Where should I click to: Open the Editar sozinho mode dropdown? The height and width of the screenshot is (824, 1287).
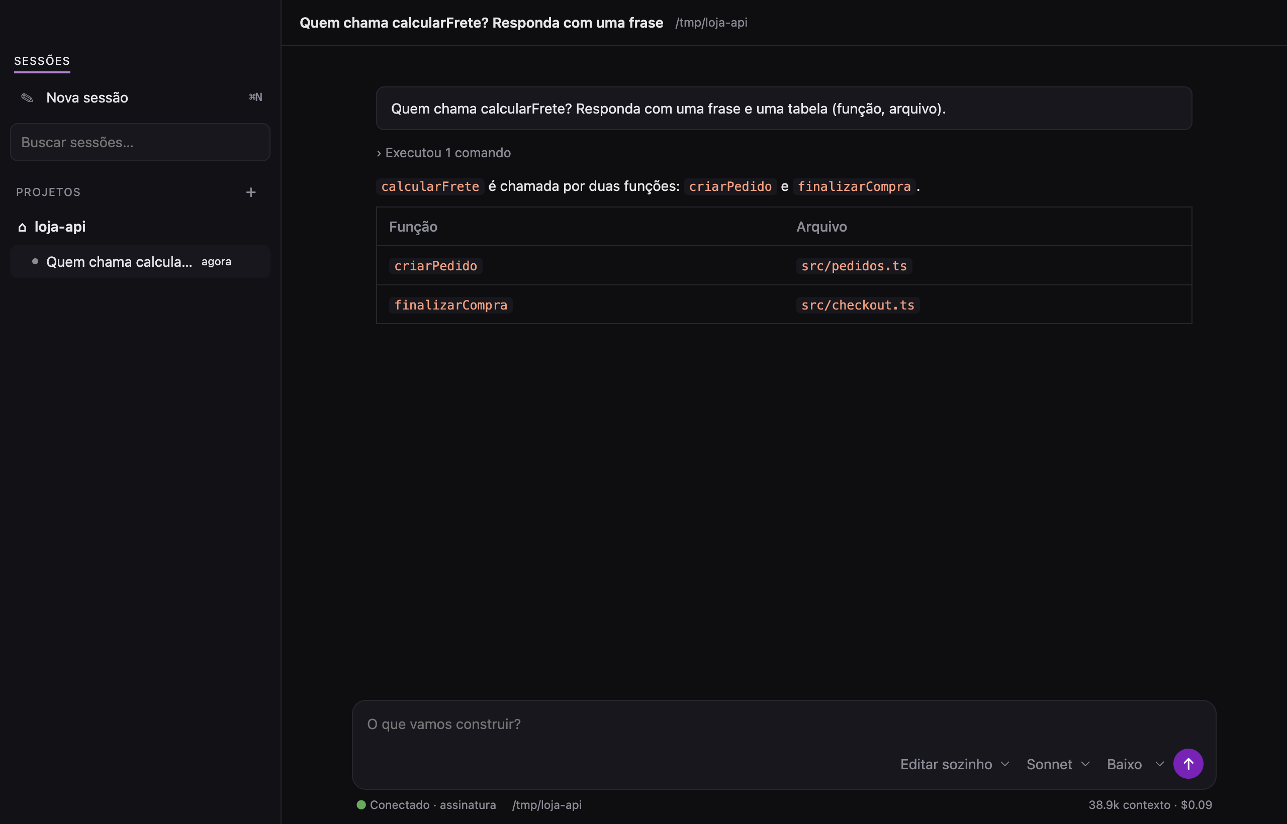955,764
